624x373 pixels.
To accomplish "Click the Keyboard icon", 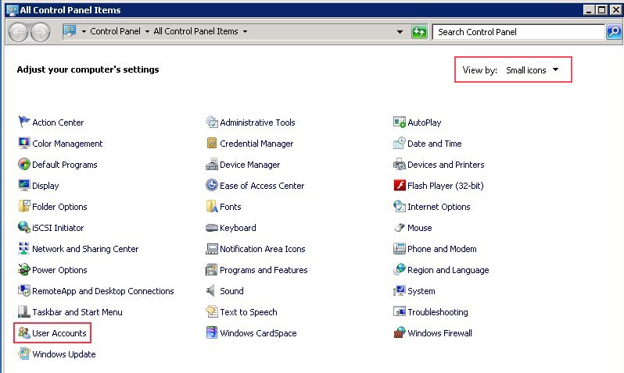I will point(212,227).
